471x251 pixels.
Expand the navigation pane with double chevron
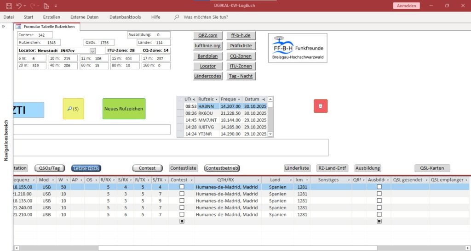click(4, 27)
